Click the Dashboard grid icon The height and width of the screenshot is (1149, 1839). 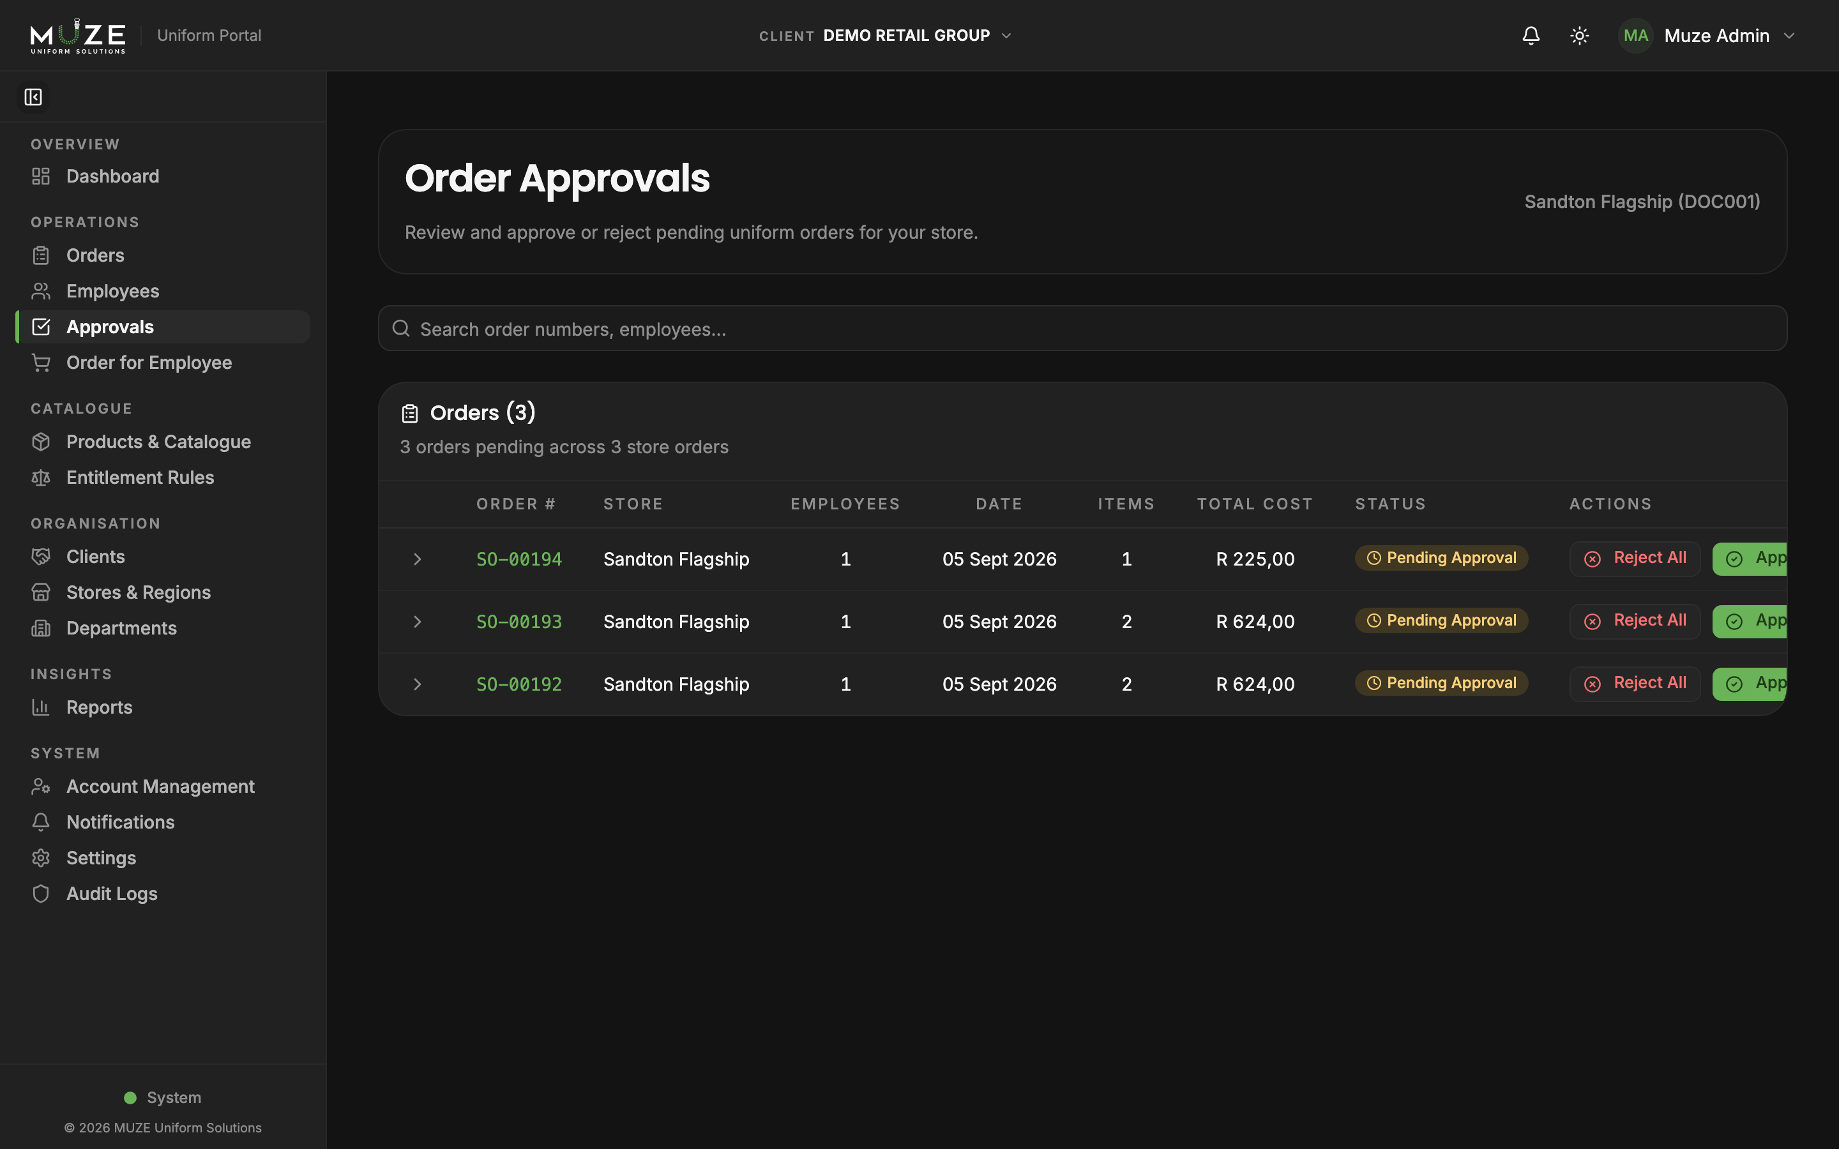(41, 176)
